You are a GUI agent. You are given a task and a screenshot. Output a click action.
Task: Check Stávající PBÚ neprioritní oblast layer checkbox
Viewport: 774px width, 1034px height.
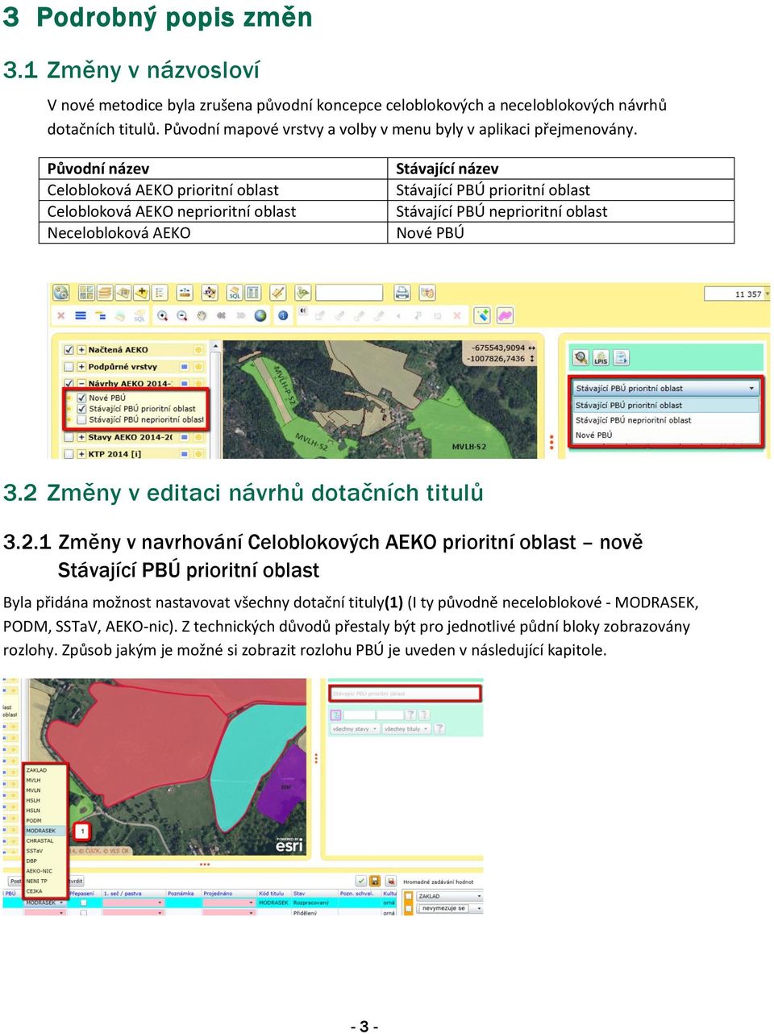(x=81, y=419)
